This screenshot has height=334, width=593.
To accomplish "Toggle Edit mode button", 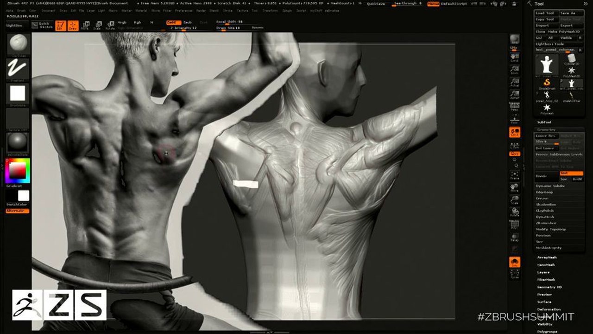I will tap(60, 25).
